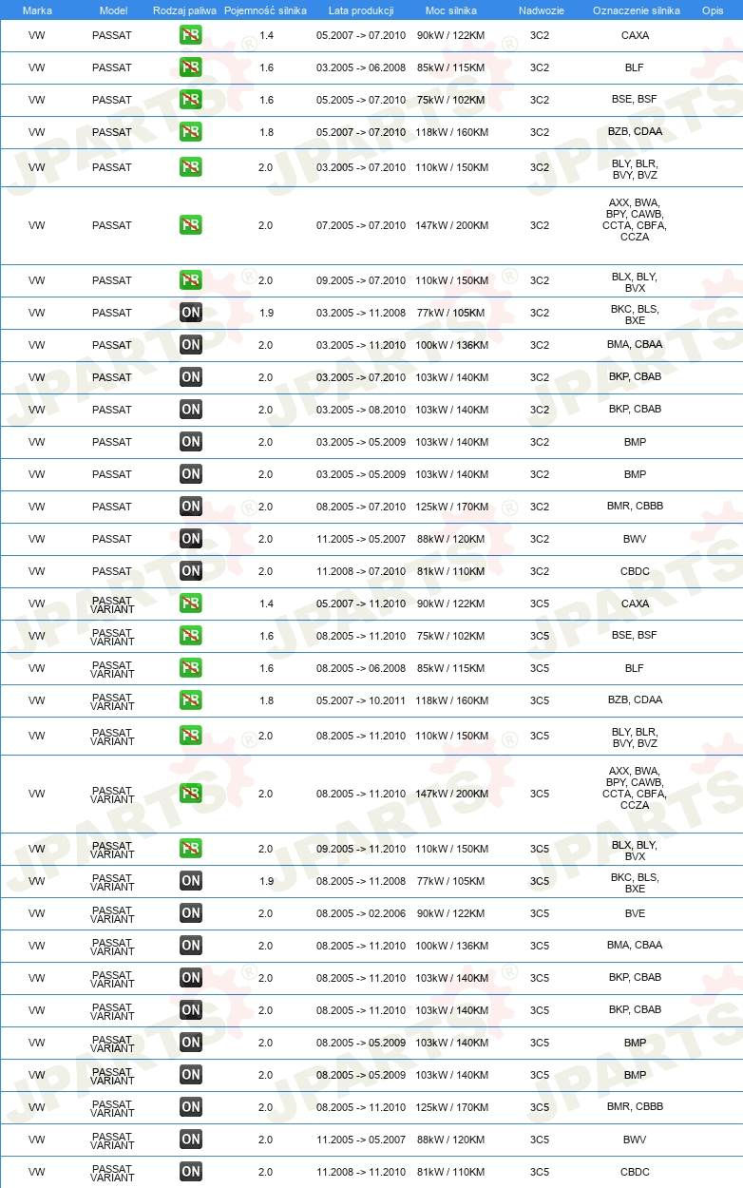Click the ON icon in PASSAT VARIANT BMA, CBAA row
Screen dimensions: 743x1188
[x=191, y=946]
